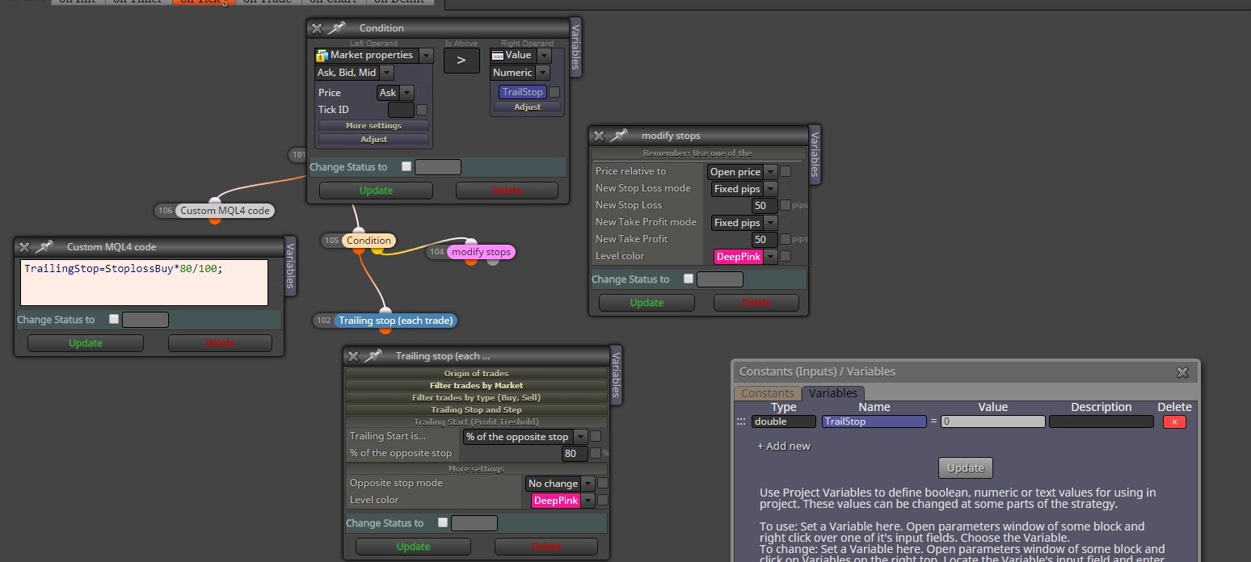Close the Constants (Inputs) / Variables window

(x=1182, y=372)
